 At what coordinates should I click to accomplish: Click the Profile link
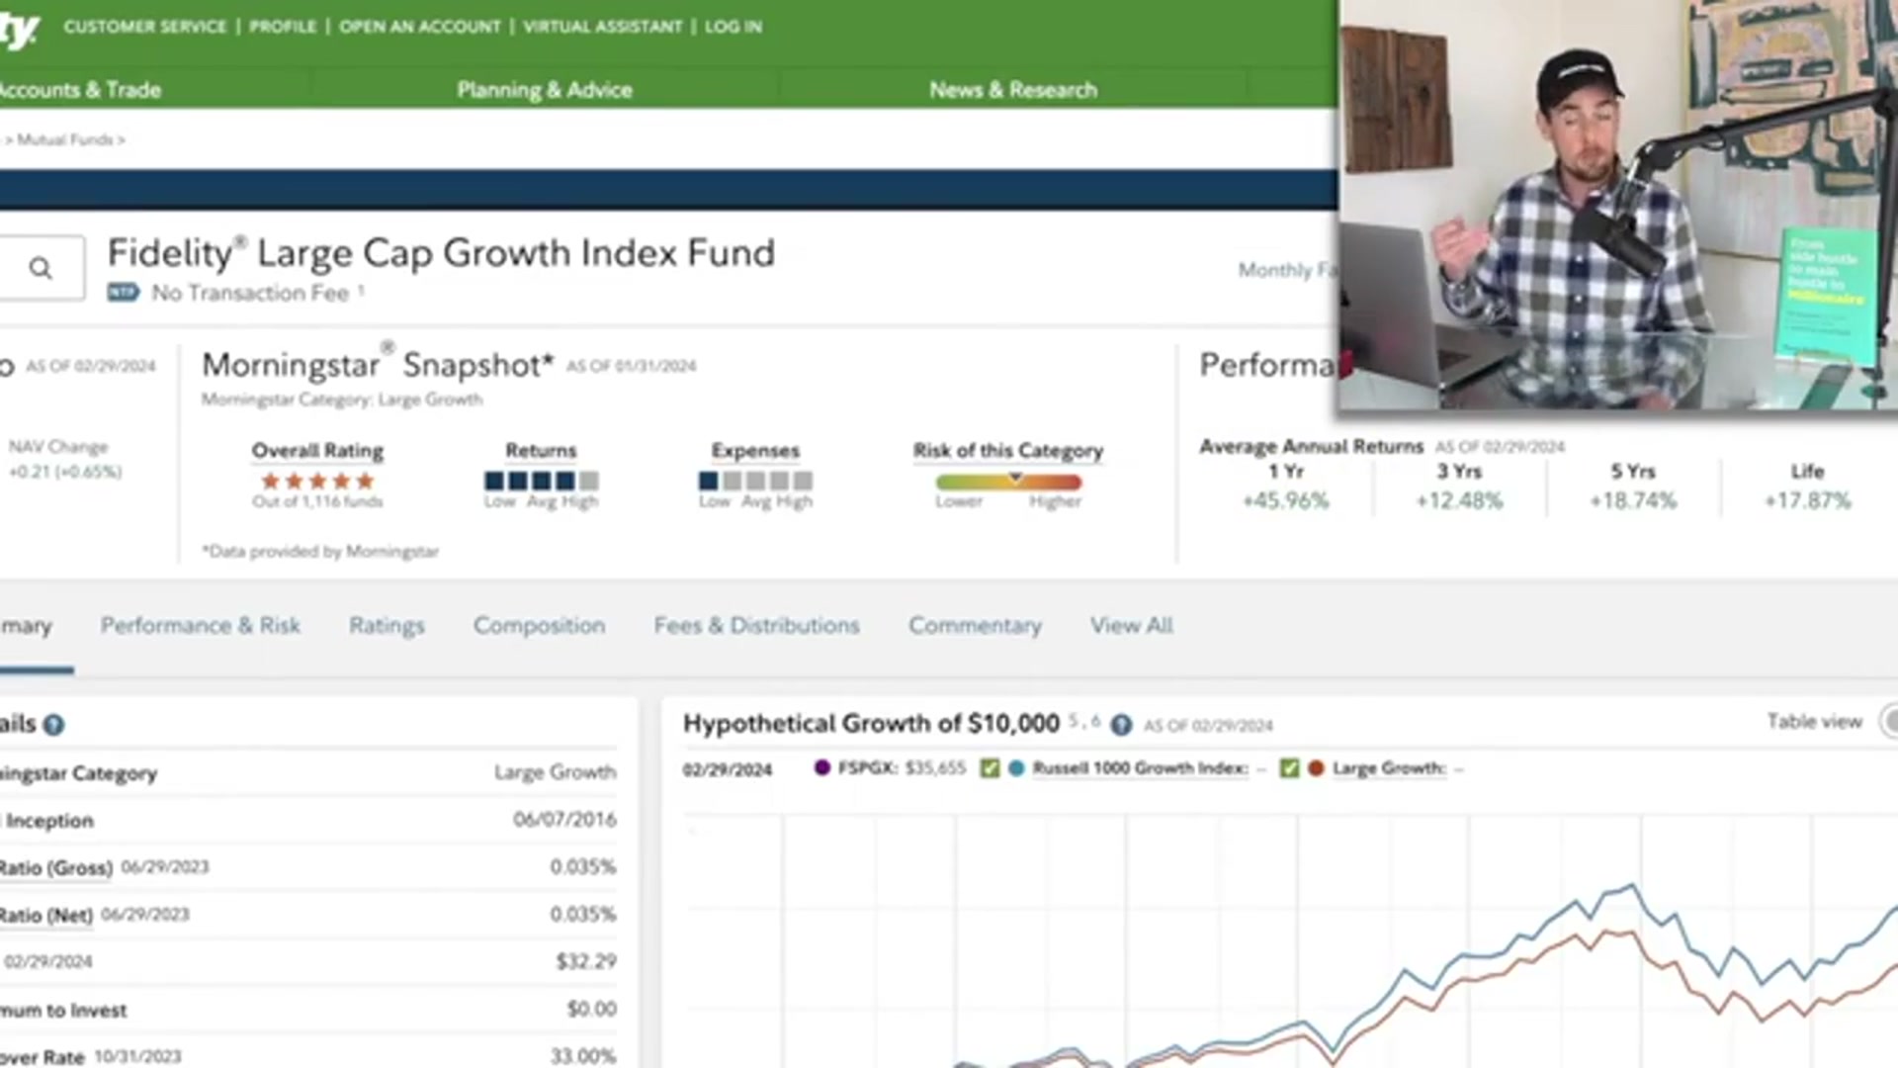[x=283, y=27]
